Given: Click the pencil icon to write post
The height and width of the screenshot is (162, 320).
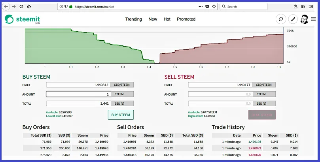Looking at the screenshot, I should point(293,19).
